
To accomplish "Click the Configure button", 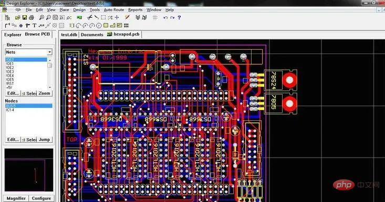I will (41, 198).
